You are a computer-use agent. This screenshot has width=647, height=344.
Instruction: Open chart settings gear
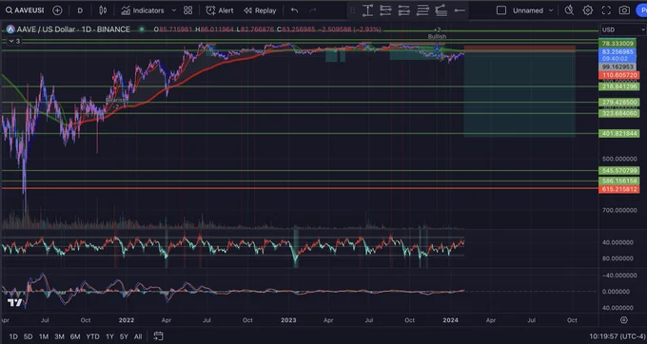click(x=588, y=10)
